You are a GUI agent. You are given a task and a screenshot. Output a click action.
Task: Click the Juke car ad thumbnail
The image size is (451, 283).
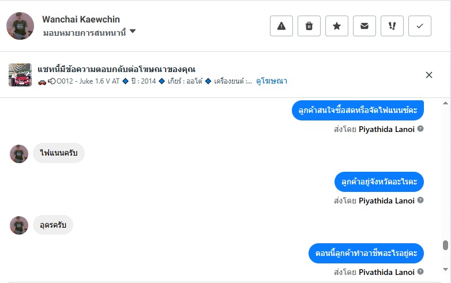(20, 75)
